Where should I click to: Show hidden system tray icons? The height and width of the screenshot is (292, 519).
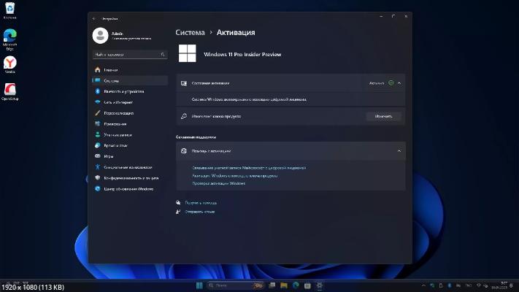pyautogui.click(x=423, y=285)
